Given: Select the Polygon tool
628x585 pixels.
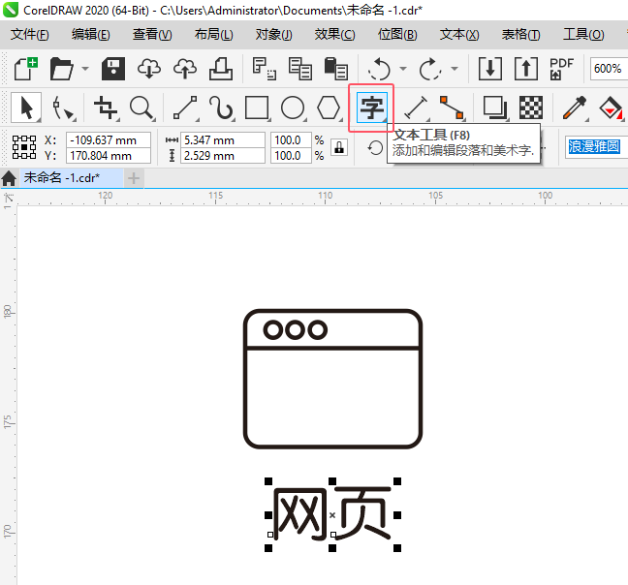Looking at the screenshot, I should pos(329,108).
